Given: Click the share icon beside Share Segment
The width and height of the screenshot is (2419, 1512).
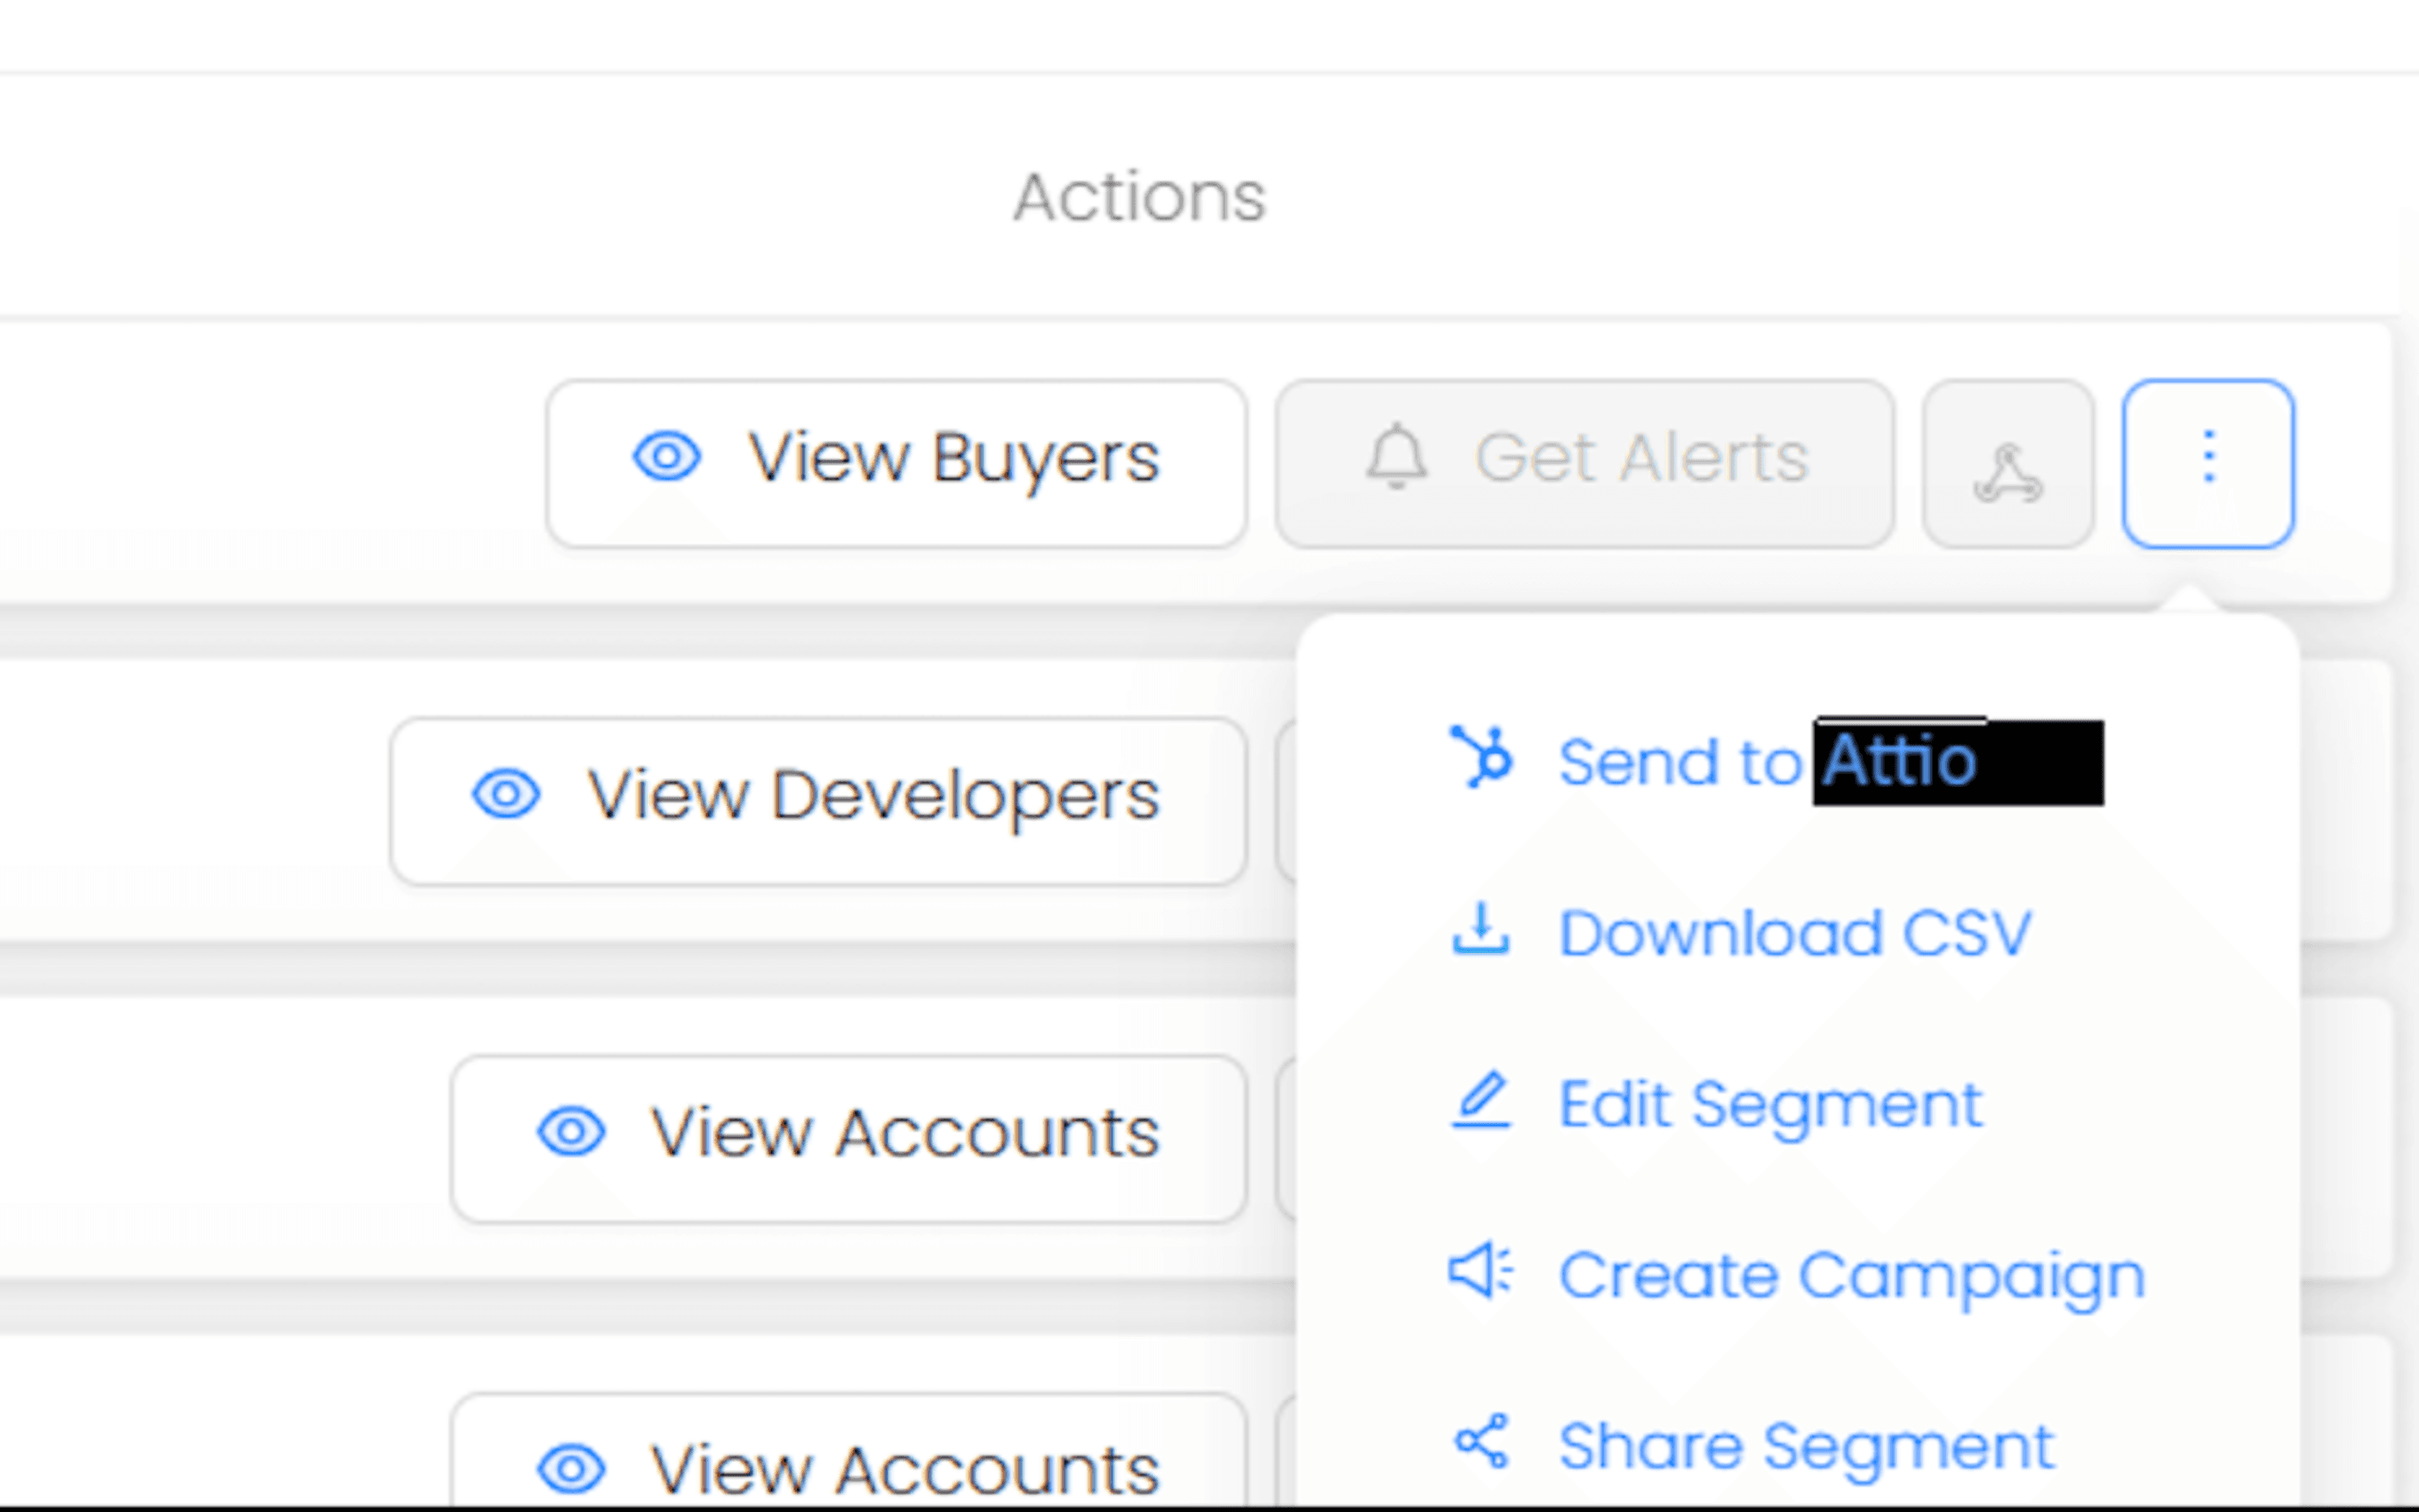Looking at the screenshot, I should [x=1480, y=1442].
